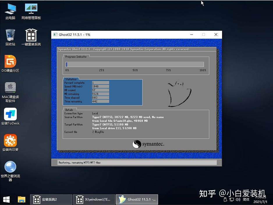Launch 网络管理面板 from the desktop
273x205 pixels.
click(31, 10)
